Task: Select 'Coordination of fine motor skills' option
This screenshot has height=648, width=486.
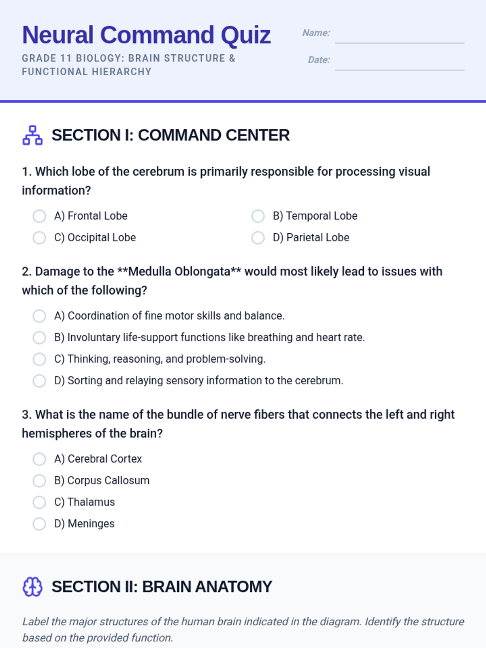Action: (x=39, y=316)
